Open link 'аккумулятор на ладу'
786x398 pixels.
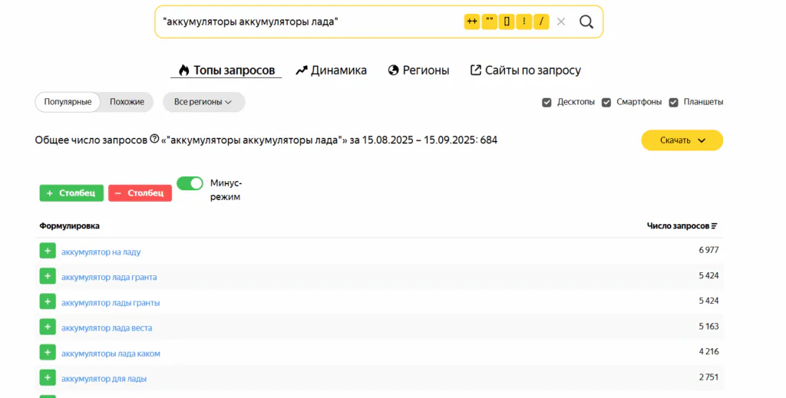101,252
